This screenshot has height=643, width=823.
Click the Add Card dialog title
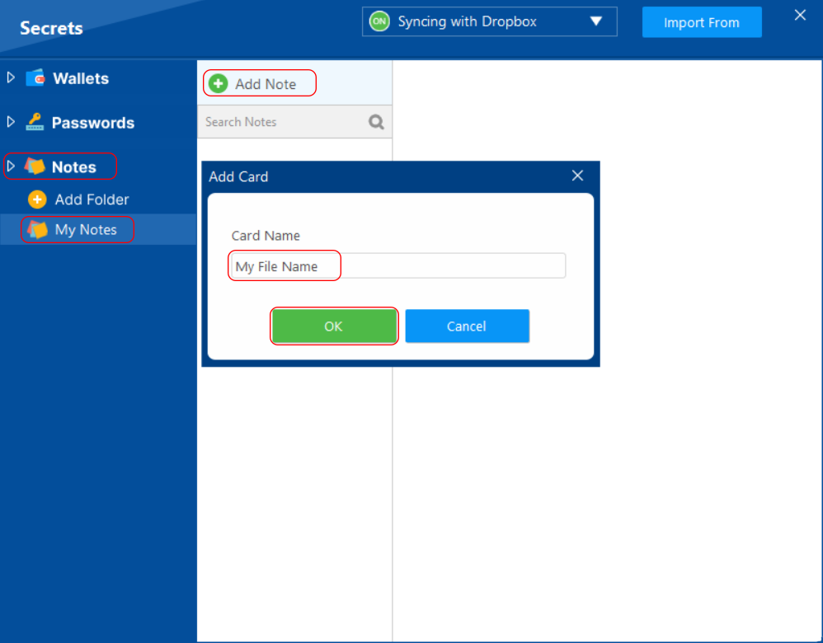[238, 176]
